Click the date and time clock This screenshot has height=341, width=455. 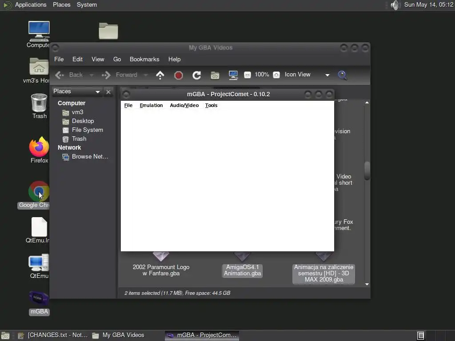click(429, 4)
